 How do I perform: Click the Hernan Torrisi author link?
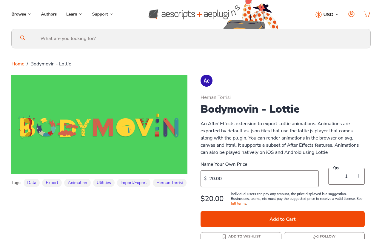click(x=215, y=97)
